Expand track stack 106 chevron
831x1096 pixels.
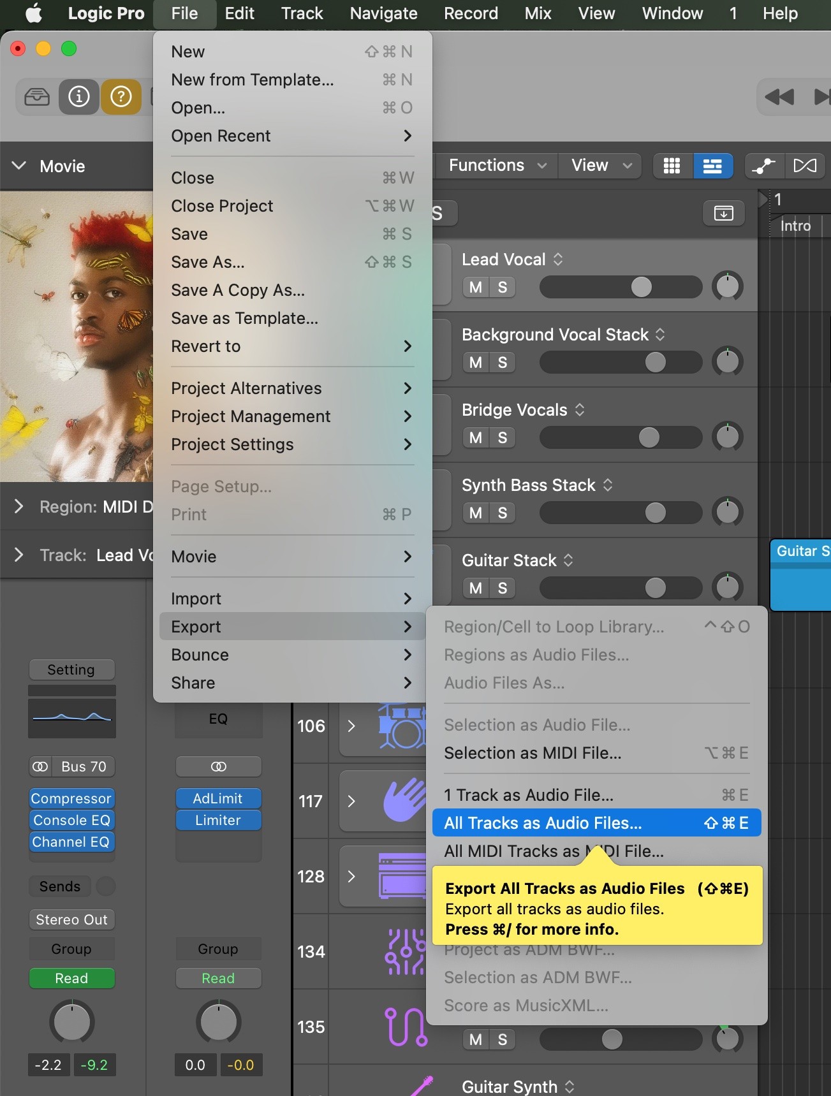pos(351,726)
